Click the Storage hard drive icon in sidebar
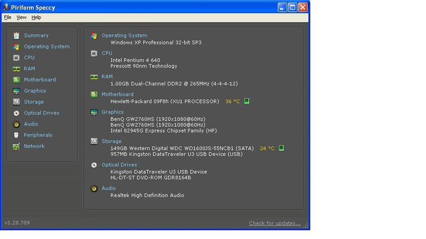Viewport: 426px width, 239px height. click(x=16, y=102)
